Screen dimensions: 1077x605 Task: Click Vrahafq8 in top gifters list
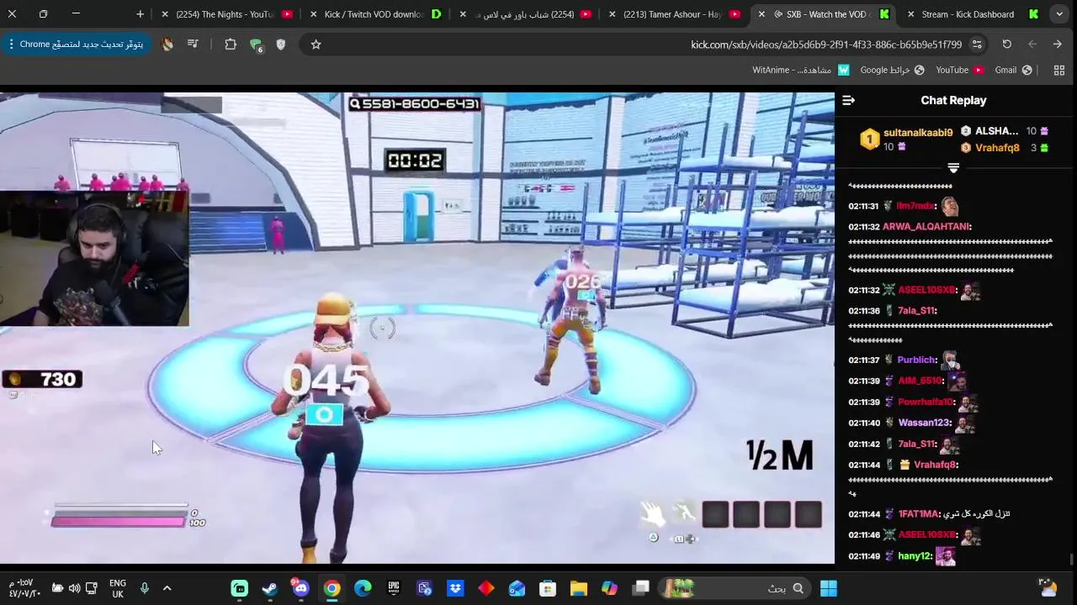click(997, 148)
